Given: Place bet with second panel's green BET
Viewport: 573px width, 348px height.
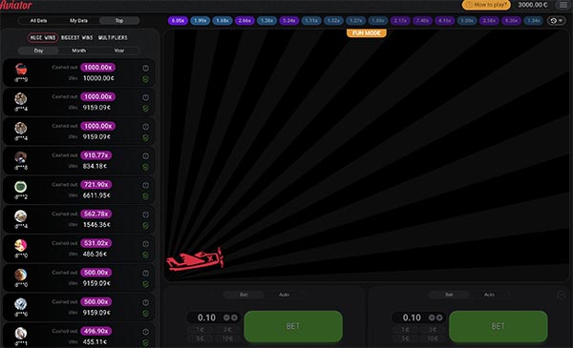Looking at the screenshot, I should tap(499, 326).
